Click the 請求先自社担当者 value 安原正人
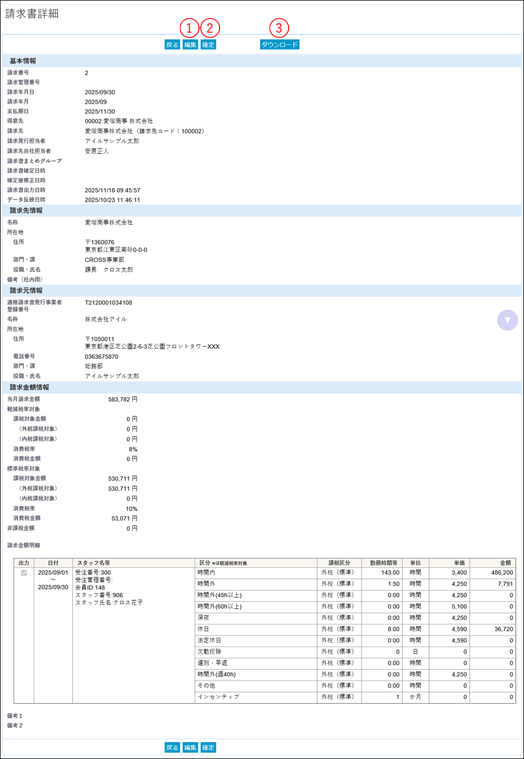524x759 pixels. [97, 151]
